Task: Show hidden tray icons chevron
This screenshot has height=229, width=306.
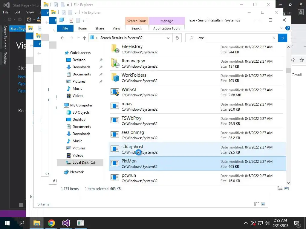Action: (246, 223)
